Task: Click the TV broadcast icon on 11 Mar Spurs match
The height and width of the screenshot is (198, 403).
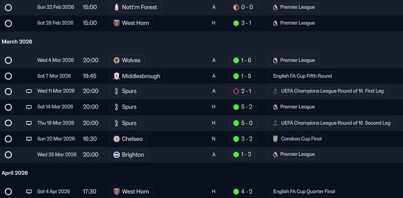Action: pos(29,91)
